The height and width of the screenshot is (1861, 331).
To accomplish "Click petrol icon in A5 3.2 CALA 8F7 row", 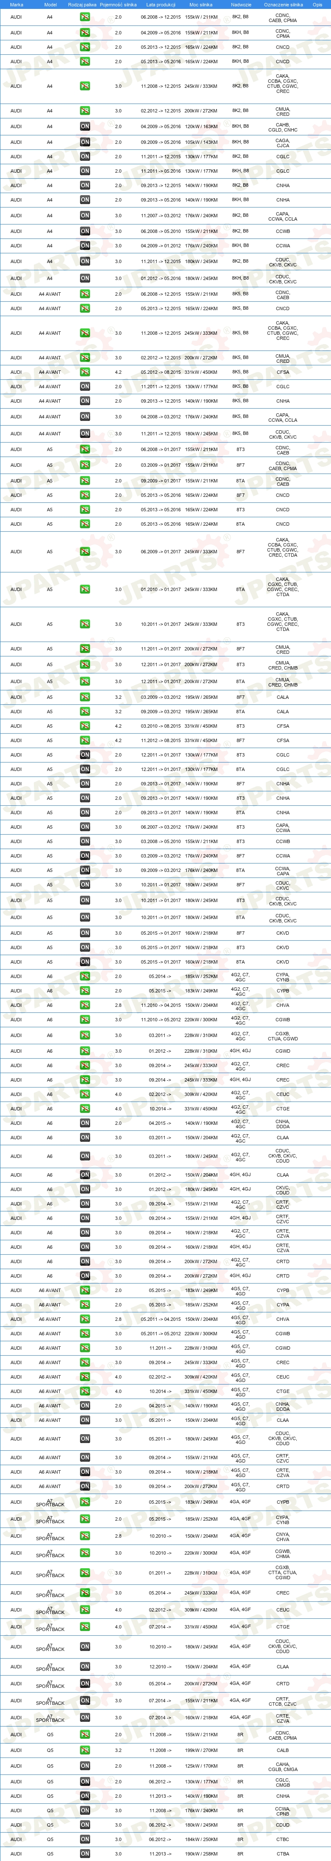I will (x=85, y=697).
